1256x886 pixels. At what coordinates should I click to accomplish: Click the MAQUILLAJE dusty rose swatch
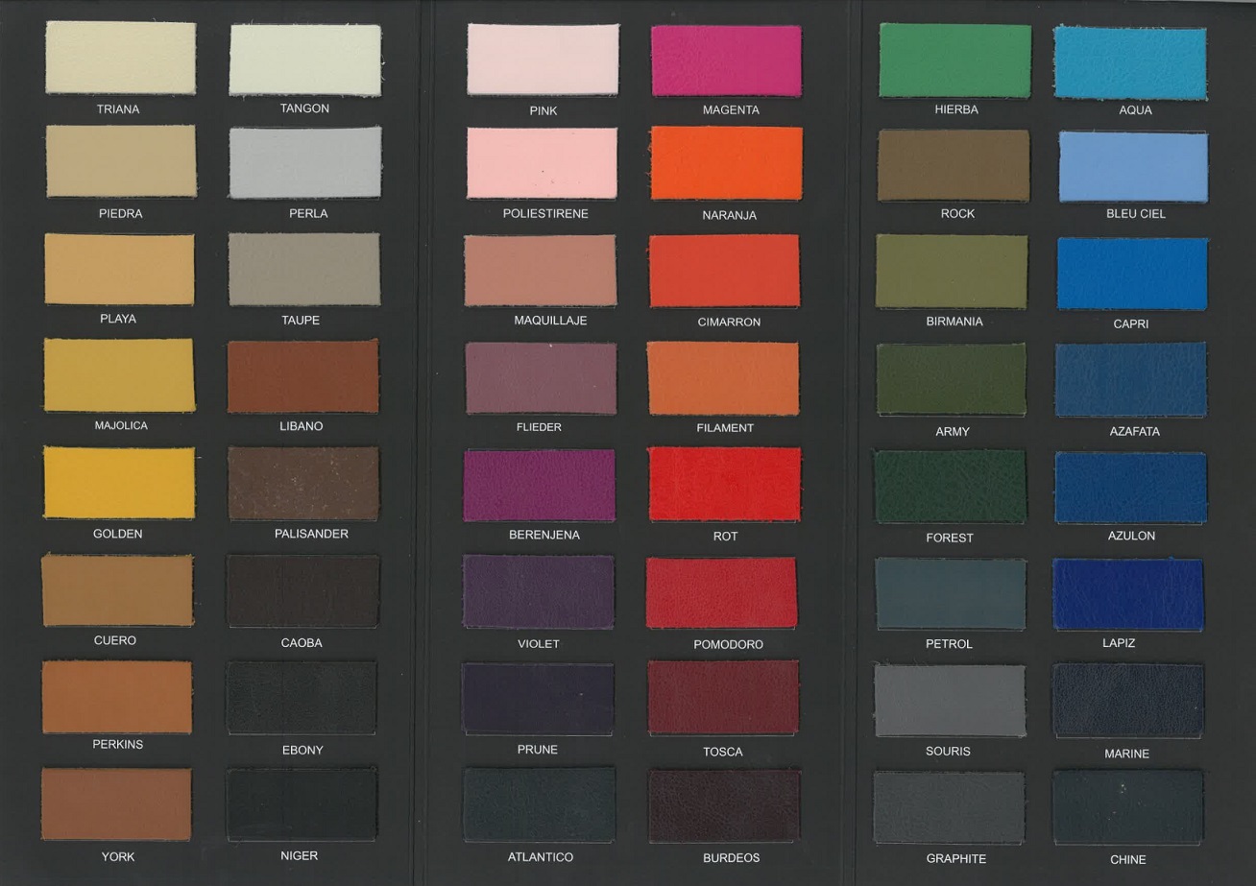click(x=541, y=271)
